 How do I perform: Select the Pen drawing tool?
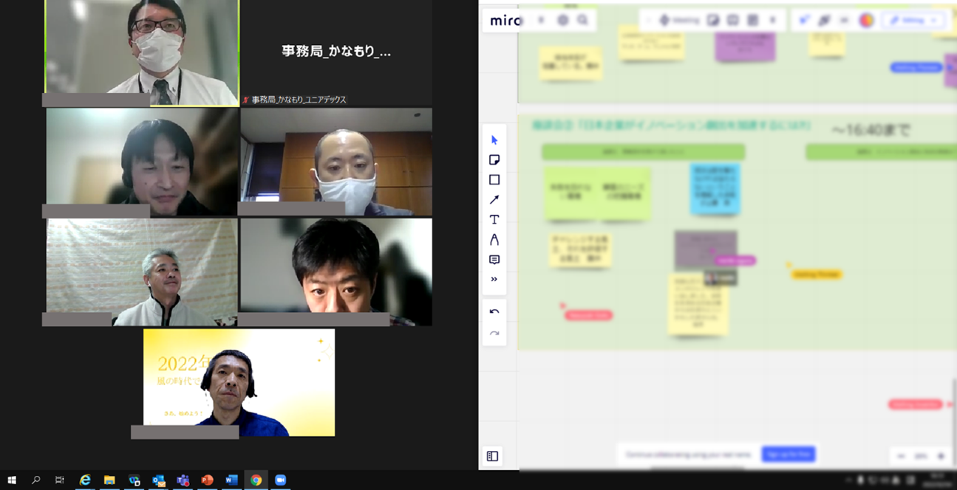(494, 240)
